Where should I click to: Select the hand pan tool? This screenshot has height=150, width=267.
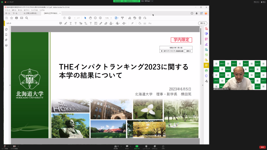pos(90,18)
